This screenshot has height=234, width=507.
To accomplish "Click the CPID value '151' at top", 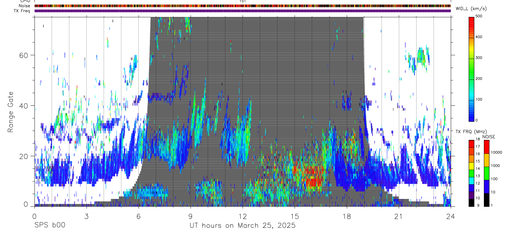I will (x=243, y=1).
